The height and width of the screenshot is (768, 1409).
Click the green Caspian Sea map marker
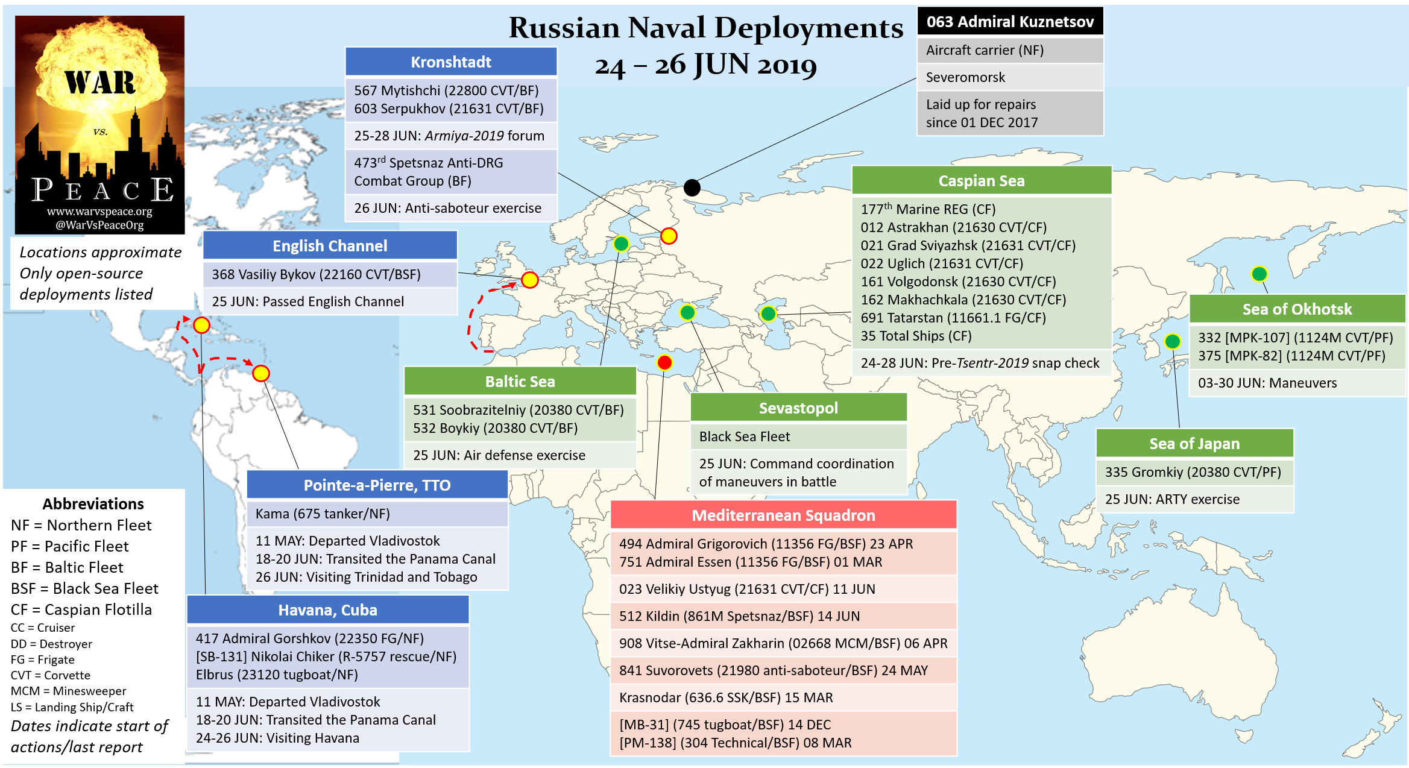[x=768, y=313]
